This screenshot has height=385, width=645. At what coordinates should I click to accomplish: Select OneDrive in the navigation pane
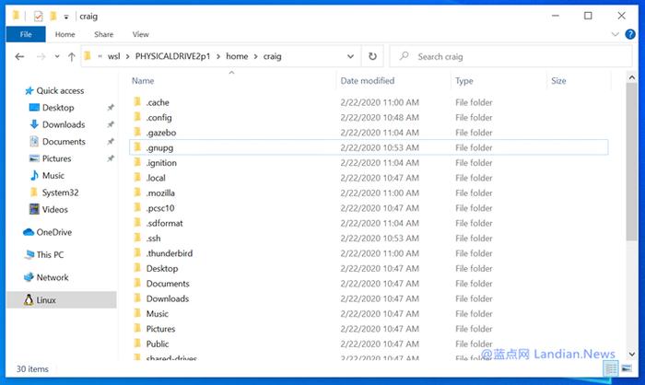(47, 232)
